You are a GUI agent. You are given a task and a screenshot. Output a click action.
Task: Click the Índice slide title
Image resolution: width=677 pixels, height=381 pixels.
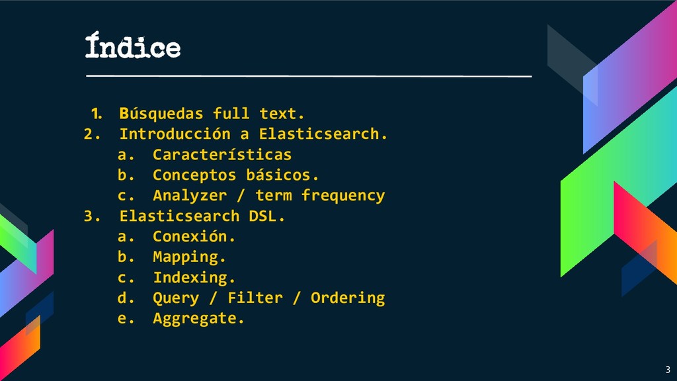click(132, 45)
